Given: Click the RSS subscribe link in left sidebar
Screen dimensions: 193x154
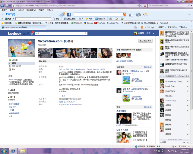Looking at the screenshot, I should click(12, 107).
